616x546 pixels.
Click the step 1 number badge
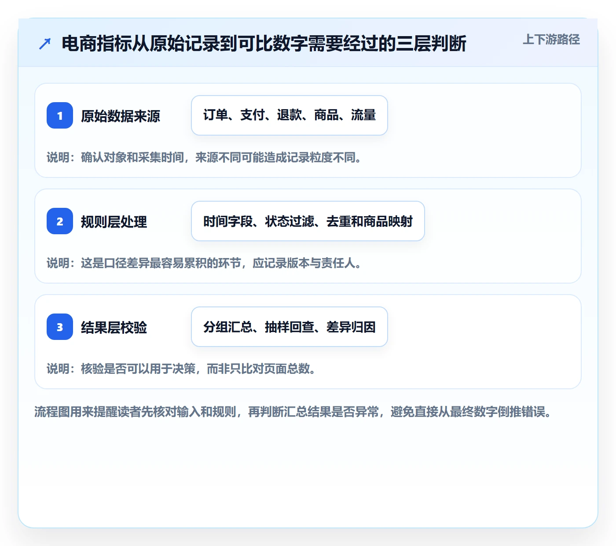(x=60, y=115)
